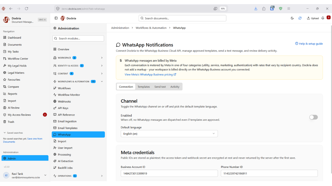The image size is (332, 186).
Task: Open reader view icon in address bar
Action: [215, 9]
